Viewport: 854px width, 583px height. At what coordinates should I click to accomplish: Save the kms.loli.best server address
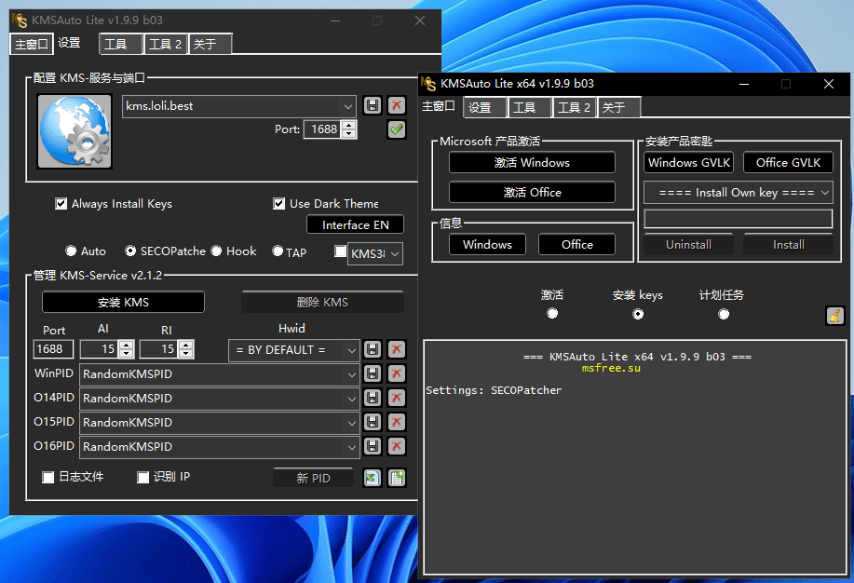tap(373, 105)
